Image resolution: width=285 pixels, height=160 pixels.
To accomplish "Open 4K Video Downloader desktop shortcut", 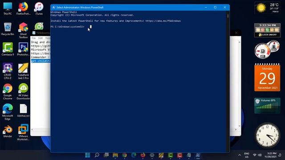I will click(x=23, y=92).
